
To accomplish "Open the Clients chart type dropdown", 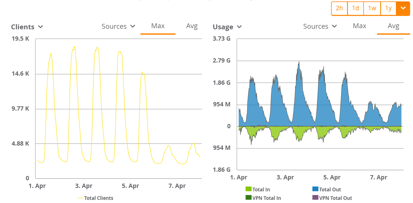I will (x=27, y=27).
